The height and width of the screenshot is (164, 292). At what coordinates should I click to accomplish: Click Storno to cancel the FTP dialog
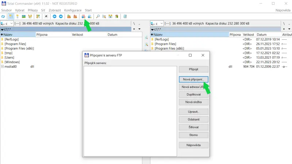193,135
